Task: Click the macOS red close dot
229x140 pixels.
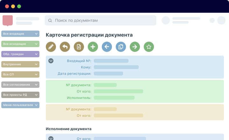Action: click(7, 6)
